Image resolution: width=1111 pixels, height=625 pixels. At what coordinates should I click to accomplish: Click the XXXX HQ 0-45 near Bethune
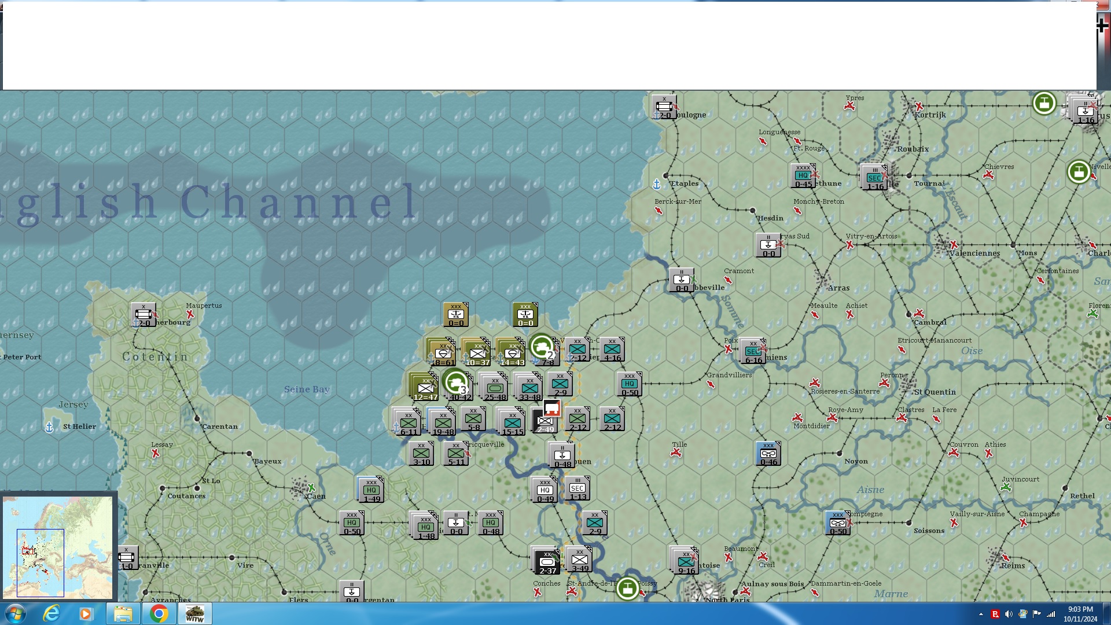(803, 176)
